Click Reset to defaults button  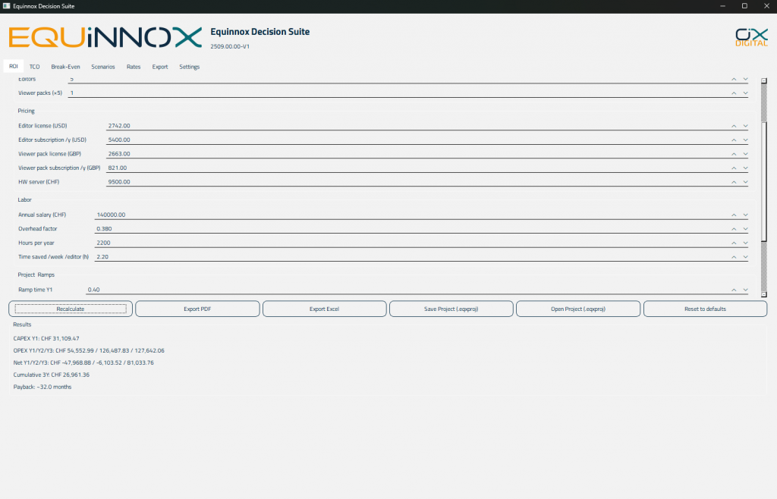point(704,309)
